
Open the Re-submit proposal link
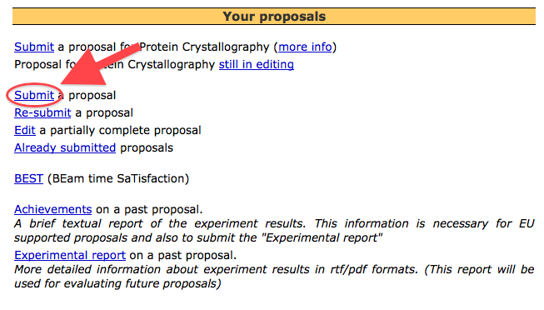click(42, 112)
